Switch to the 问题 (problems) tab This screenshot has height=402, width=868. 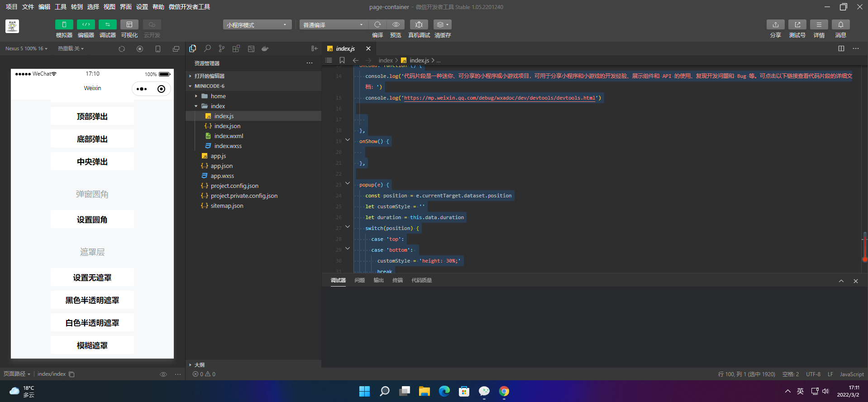(360, 280)
